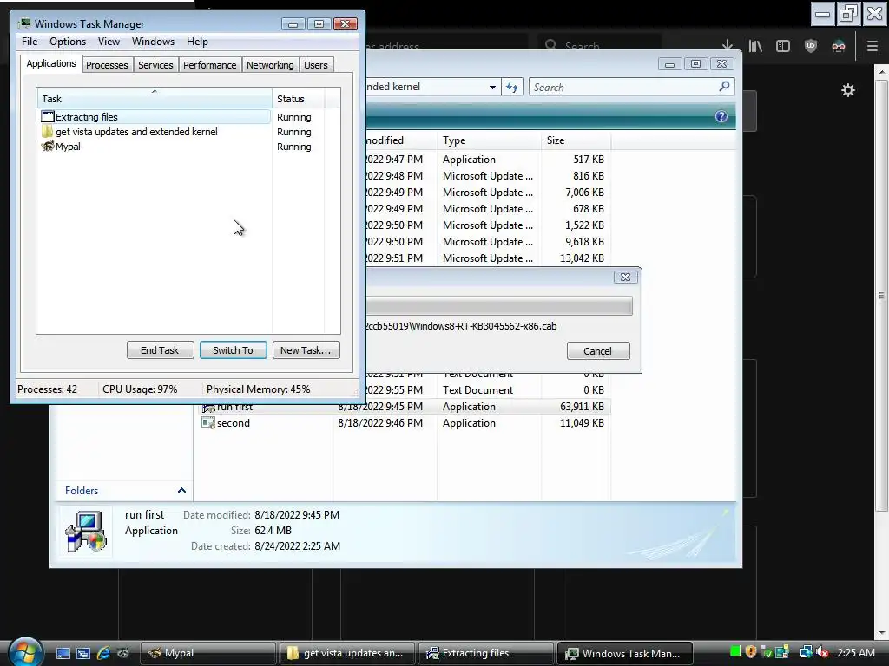Click Show Desktop quick launch icon
The height and width of the screenshot is (666, 889).
pyautogui.click(x=63, y=653)
